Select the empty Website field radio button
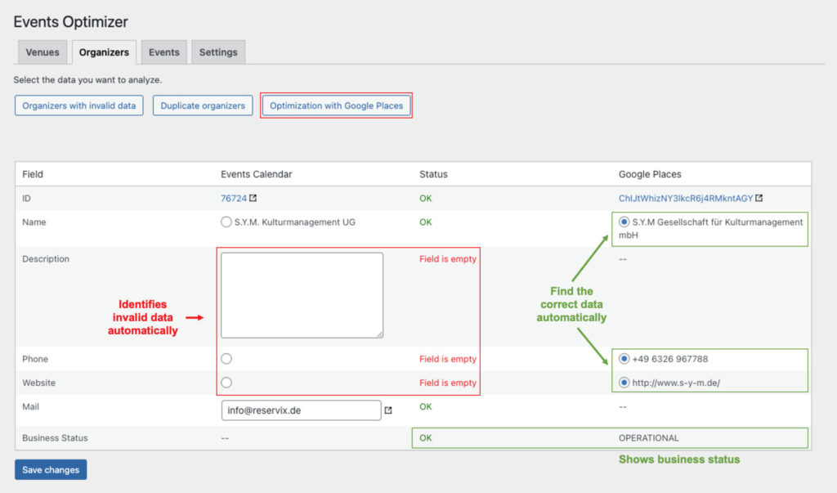The width and height of the screenshot is (837, 493). pyautogui.click(x=226, y=382)
